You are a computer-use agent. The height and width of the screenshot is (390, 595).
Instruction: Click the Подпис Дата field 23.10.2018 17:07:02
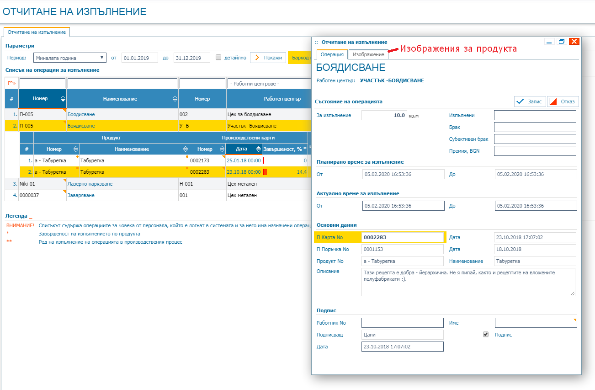[403, 347]
